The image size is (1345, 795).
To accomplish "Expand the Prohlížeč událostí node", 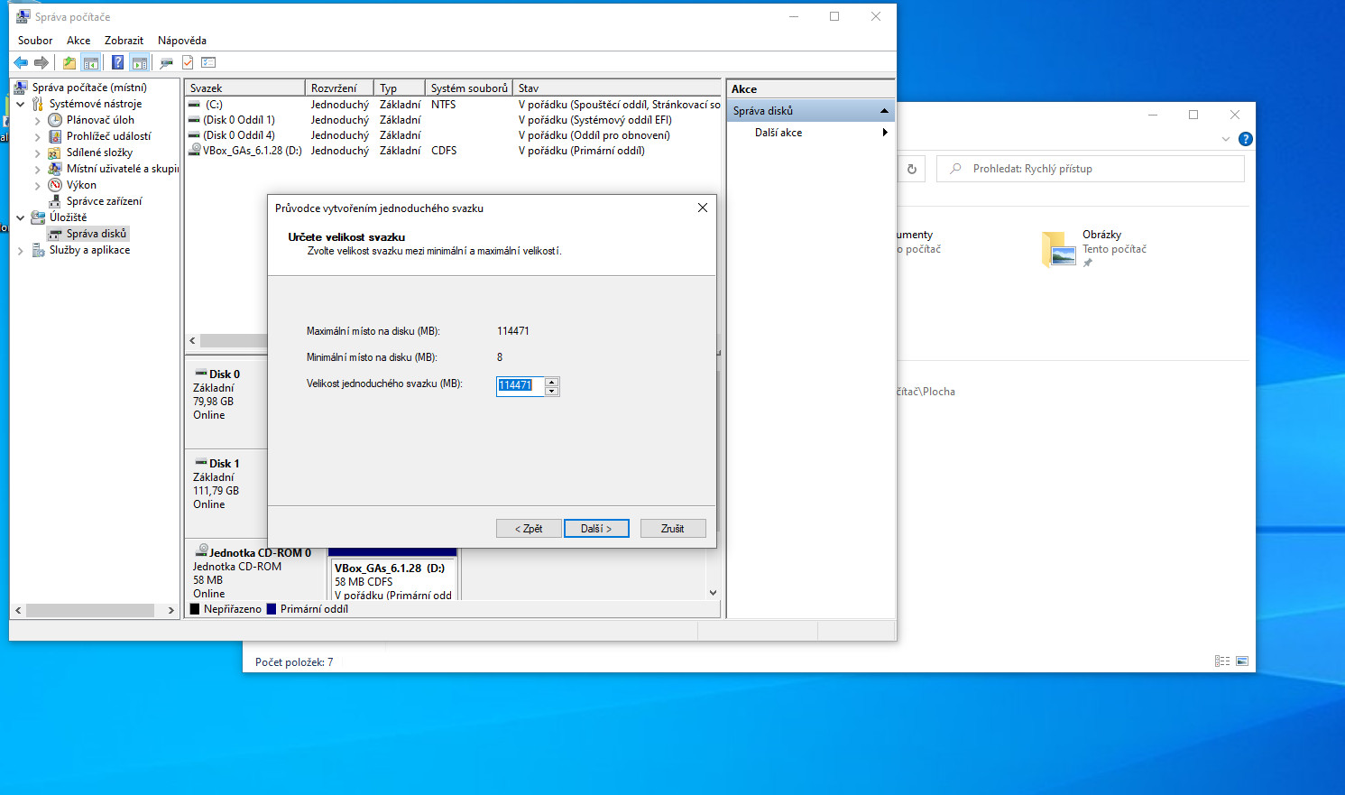I will coord(37,136).
